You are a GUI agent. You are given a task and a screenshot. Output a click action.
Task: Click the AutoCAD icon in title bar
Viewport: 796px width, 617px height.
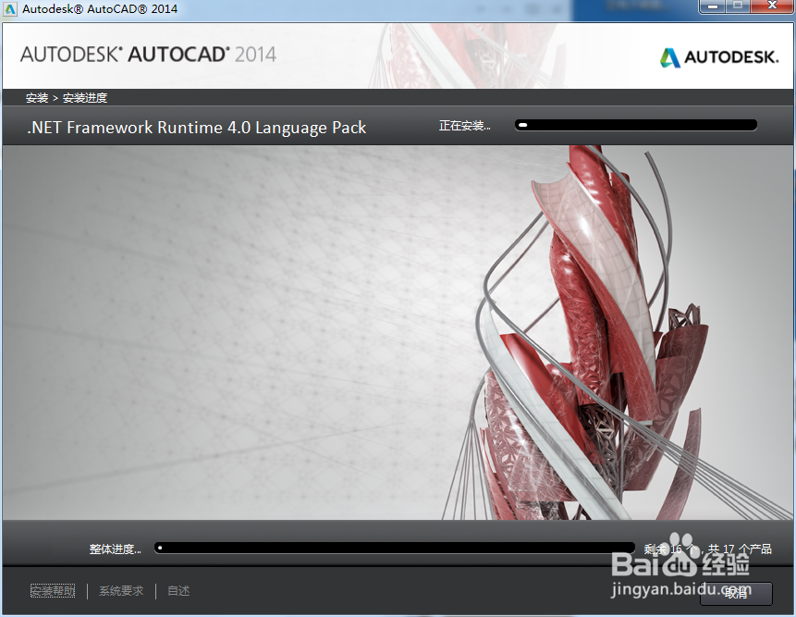(9, 9)
